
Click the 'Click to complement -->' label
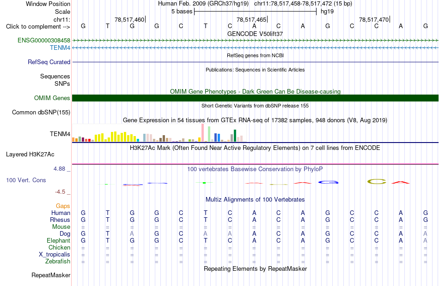[38, 27]
